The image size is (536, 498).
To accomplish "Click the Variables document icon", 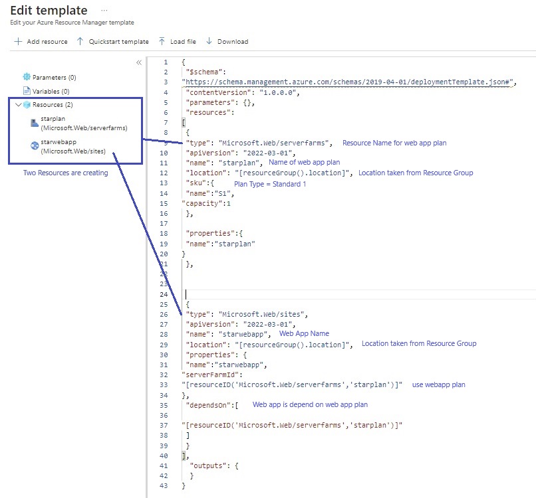I will [27, 91].
